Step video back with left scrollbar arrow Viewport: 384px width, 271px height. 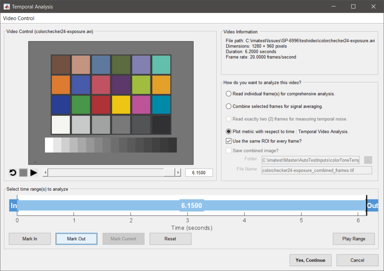point(45,172)
